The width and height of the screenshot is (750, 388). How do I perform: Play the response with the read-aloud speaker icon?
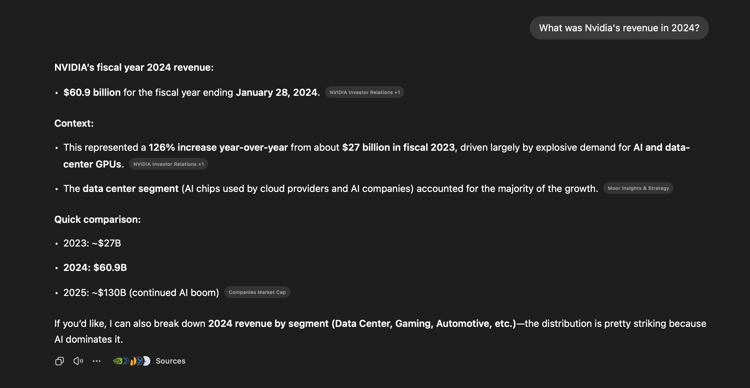78,361
